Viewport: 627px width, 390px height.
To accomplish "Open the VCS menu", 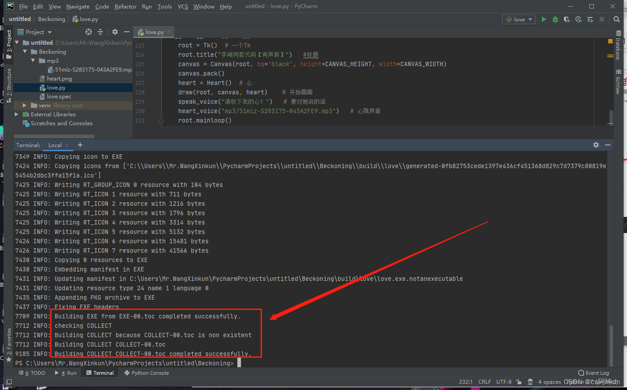I will click(x=183, y=6).
